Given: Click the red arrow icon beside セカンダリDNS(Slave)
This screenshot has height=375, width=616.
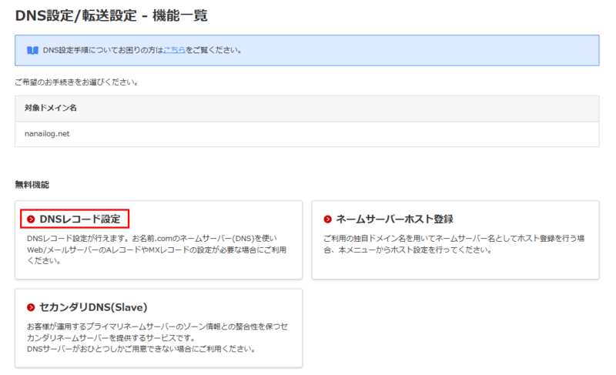Looking at the screenshot, I should [31, 306].
